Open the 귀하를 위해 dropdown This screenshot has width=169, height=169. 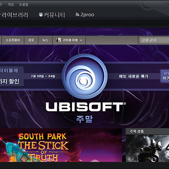[69, 40]
